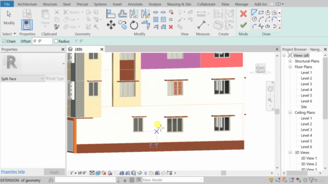Screen dimensions: 328x184
Task: Select the Start-End-Radius Arc tool
Action: 261,19
